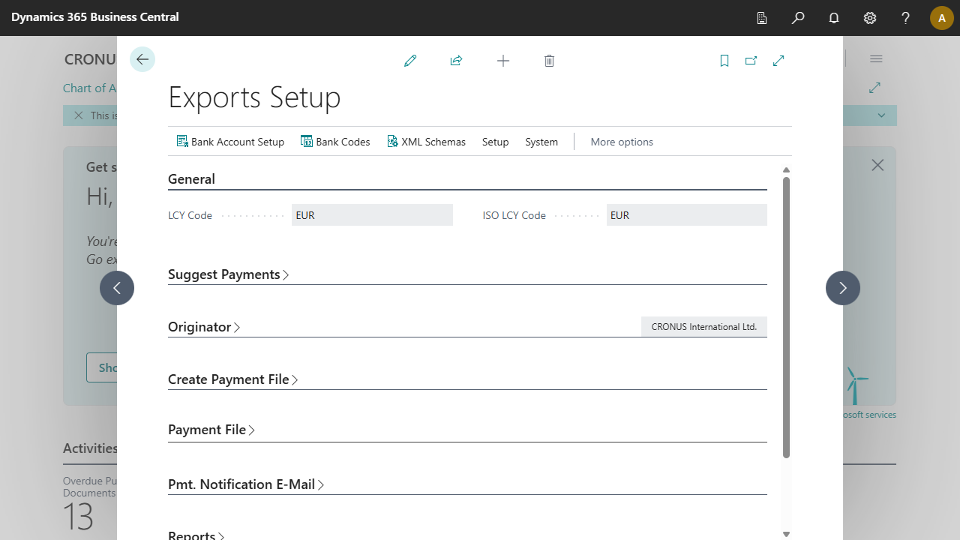Click the ISO LCY Code field with EUR

(x=687, y=215)
